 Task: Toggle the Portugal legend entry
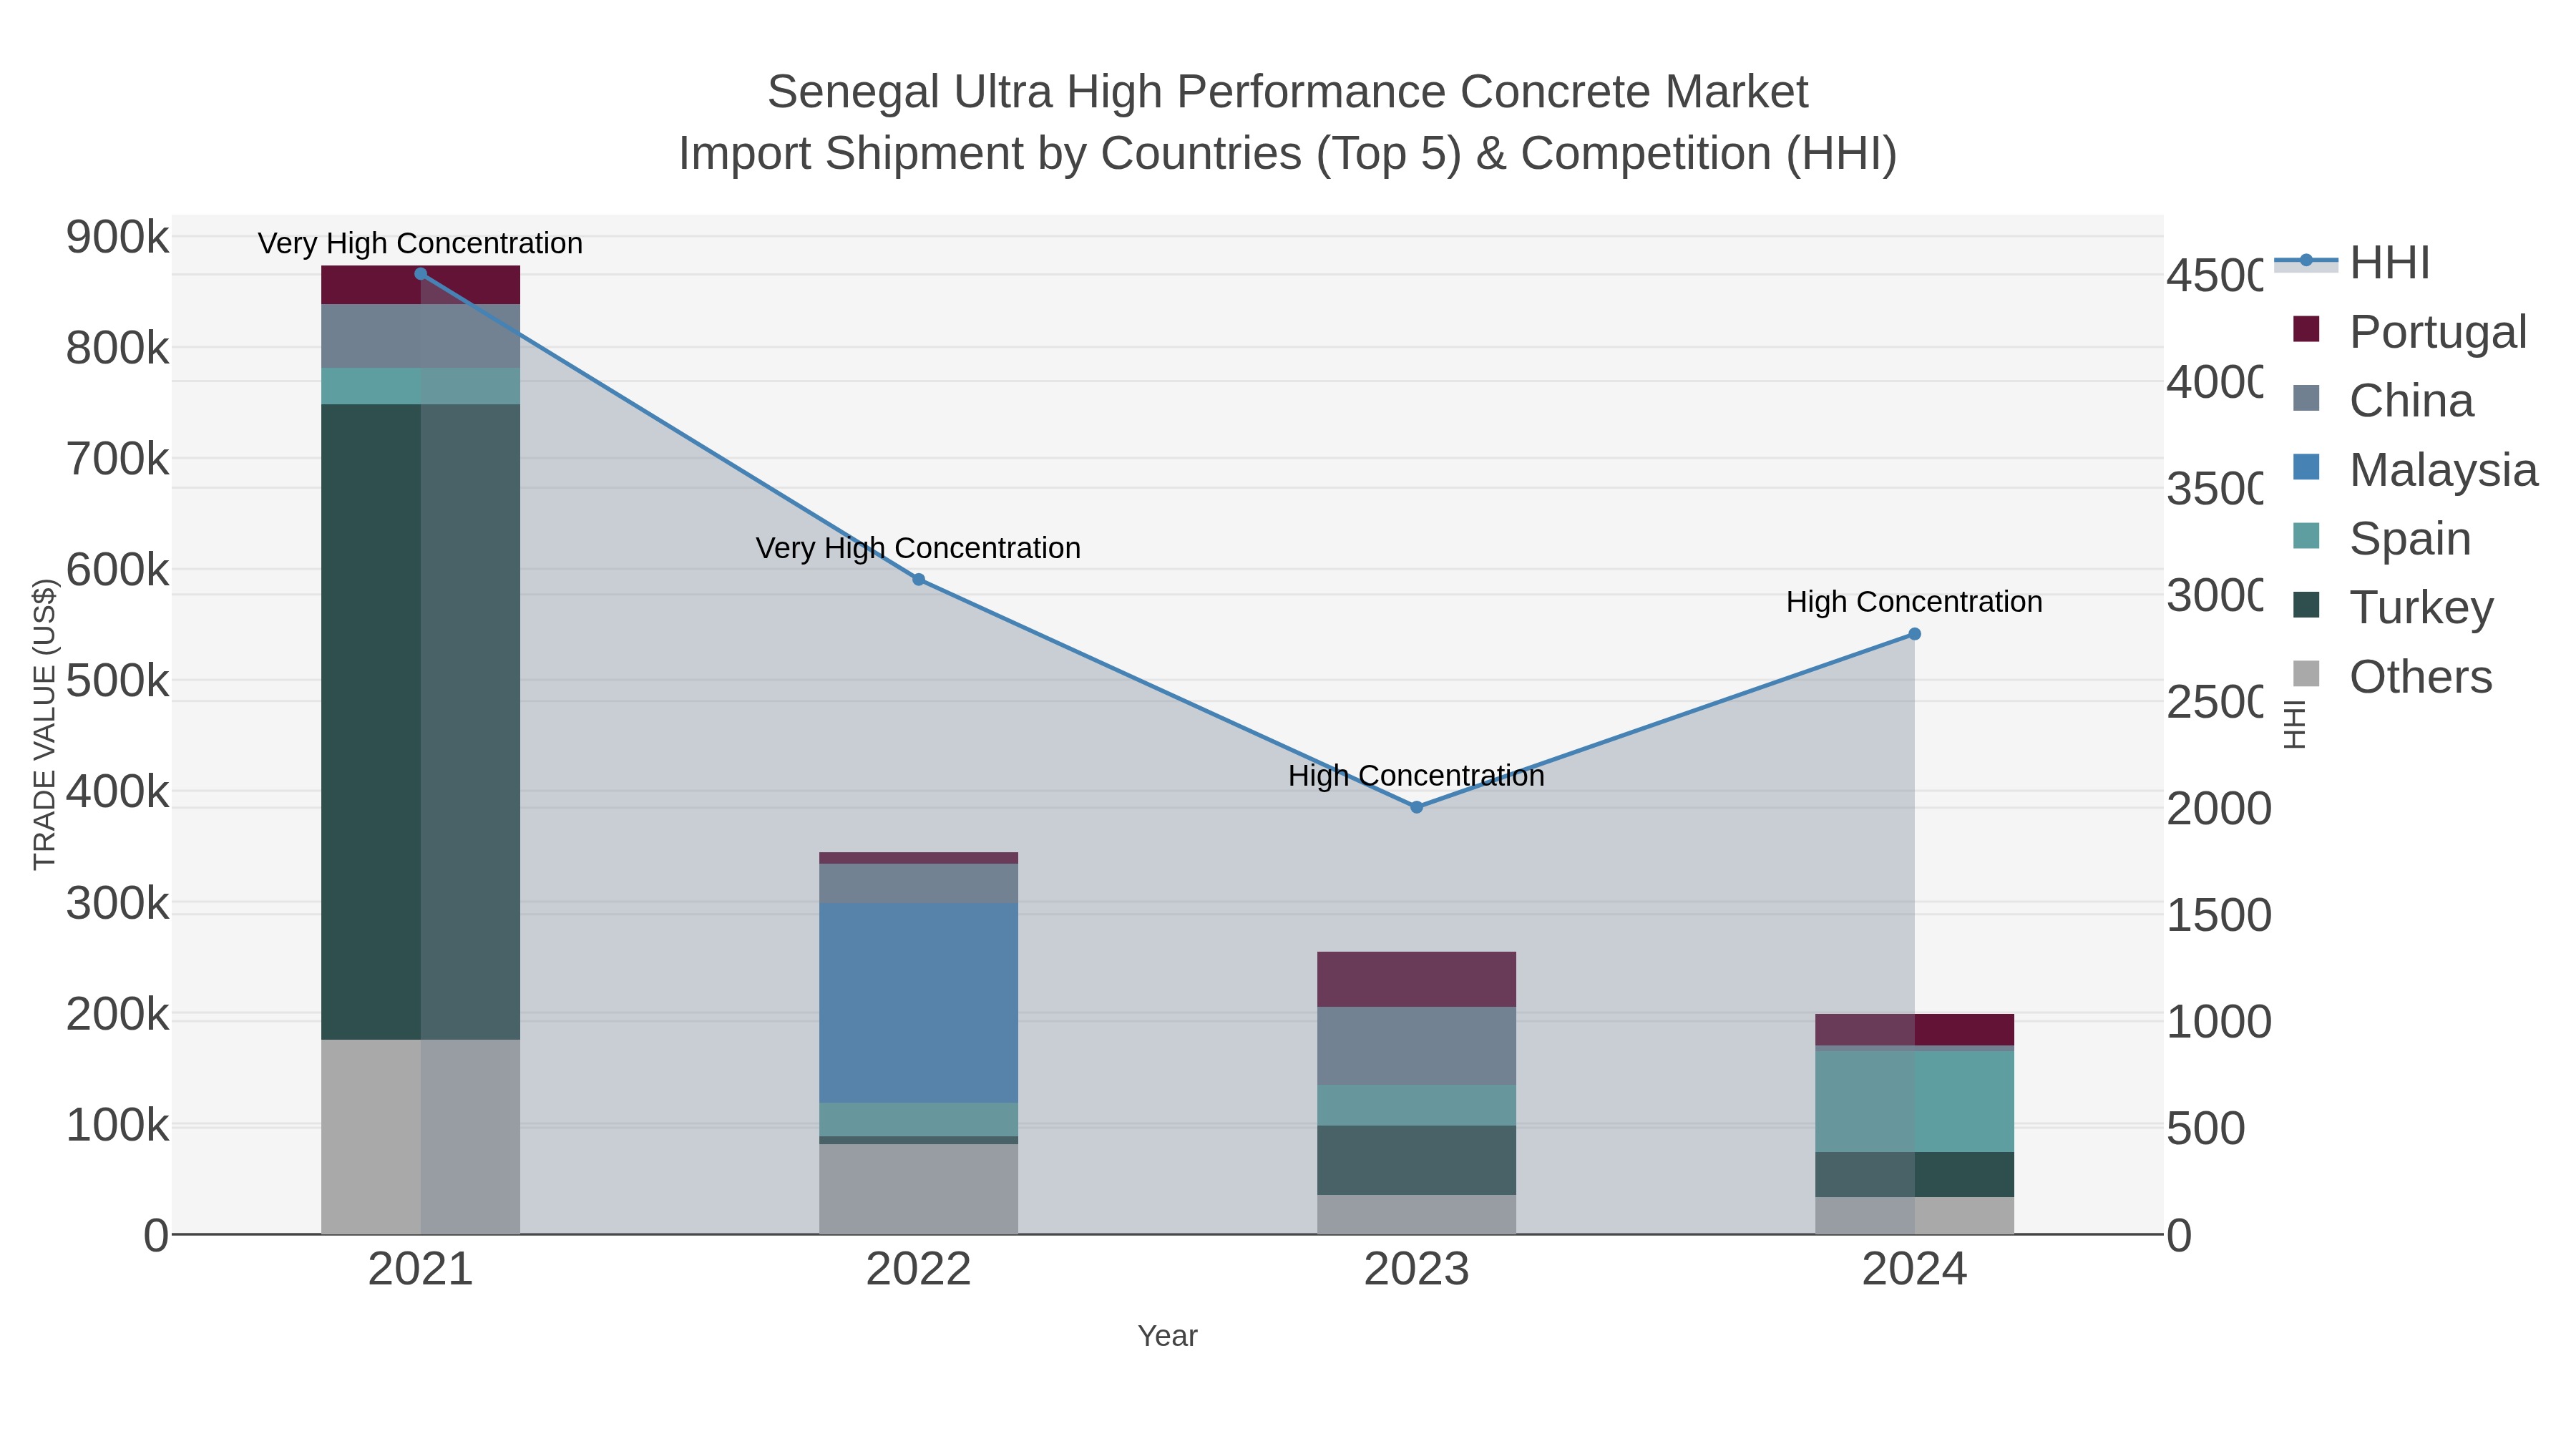click(x=2409, y=331)
